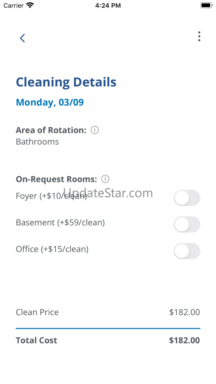
Task: Tap the Wi-Fi status icon
Action: coord(30,5)
